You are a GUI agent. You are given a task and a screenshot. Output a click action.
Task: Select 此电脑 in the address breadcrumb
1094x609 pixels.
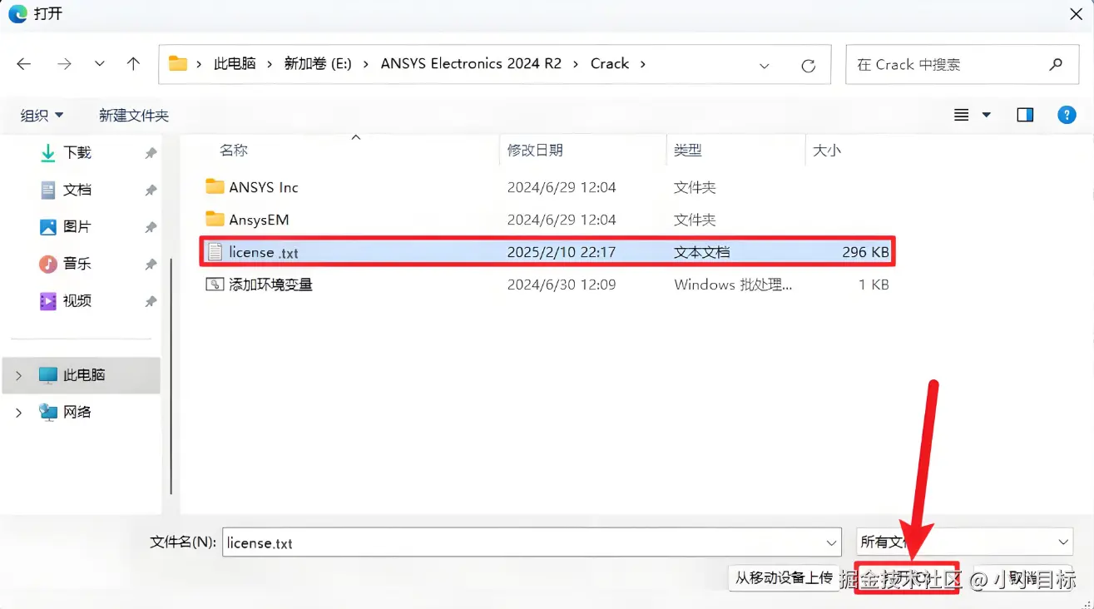coord(235,64)
